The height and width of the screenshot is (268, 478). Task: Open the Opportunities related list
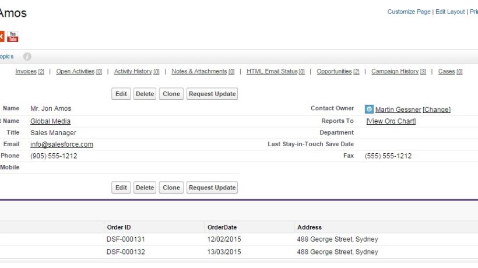[x=334, y=72]
